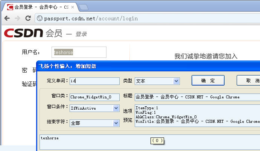Open the 结束字符 dropdown showing 全部
Screen dimensions: 260x151
(x=94, y=123)
